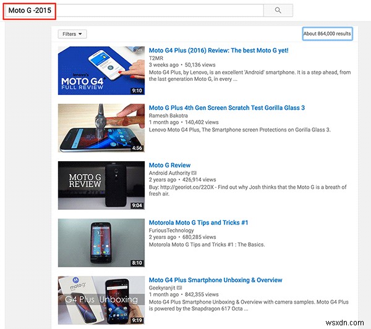Visit the Ramesh Bakotra channel
The width and height of the screenshot is (371, 329).
168,115
